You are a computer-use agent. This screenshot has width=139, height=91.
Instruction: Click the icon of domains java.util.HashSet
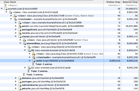pos(20,78)
